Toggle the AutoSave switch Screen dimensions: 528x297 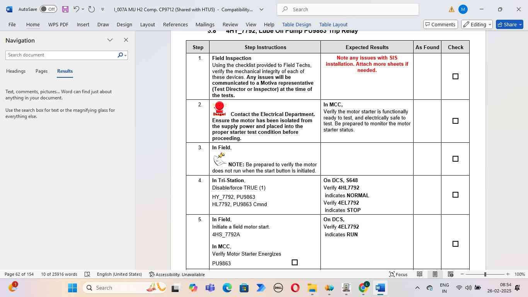[48, 9]
